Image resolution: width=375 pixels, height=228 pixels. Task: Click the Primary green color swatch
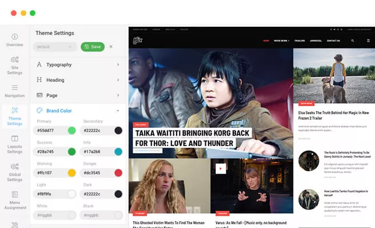[x=72, y=131]
